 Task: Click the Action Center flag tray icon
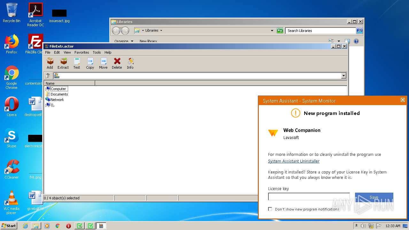[379, 226]
